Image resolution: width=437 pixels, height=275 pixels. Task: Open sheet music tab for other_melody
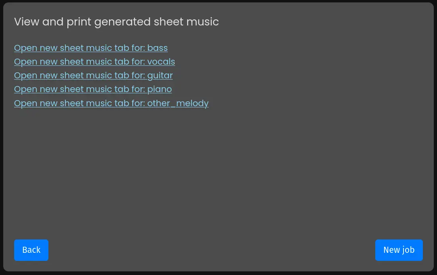click(x=111, y=103)
